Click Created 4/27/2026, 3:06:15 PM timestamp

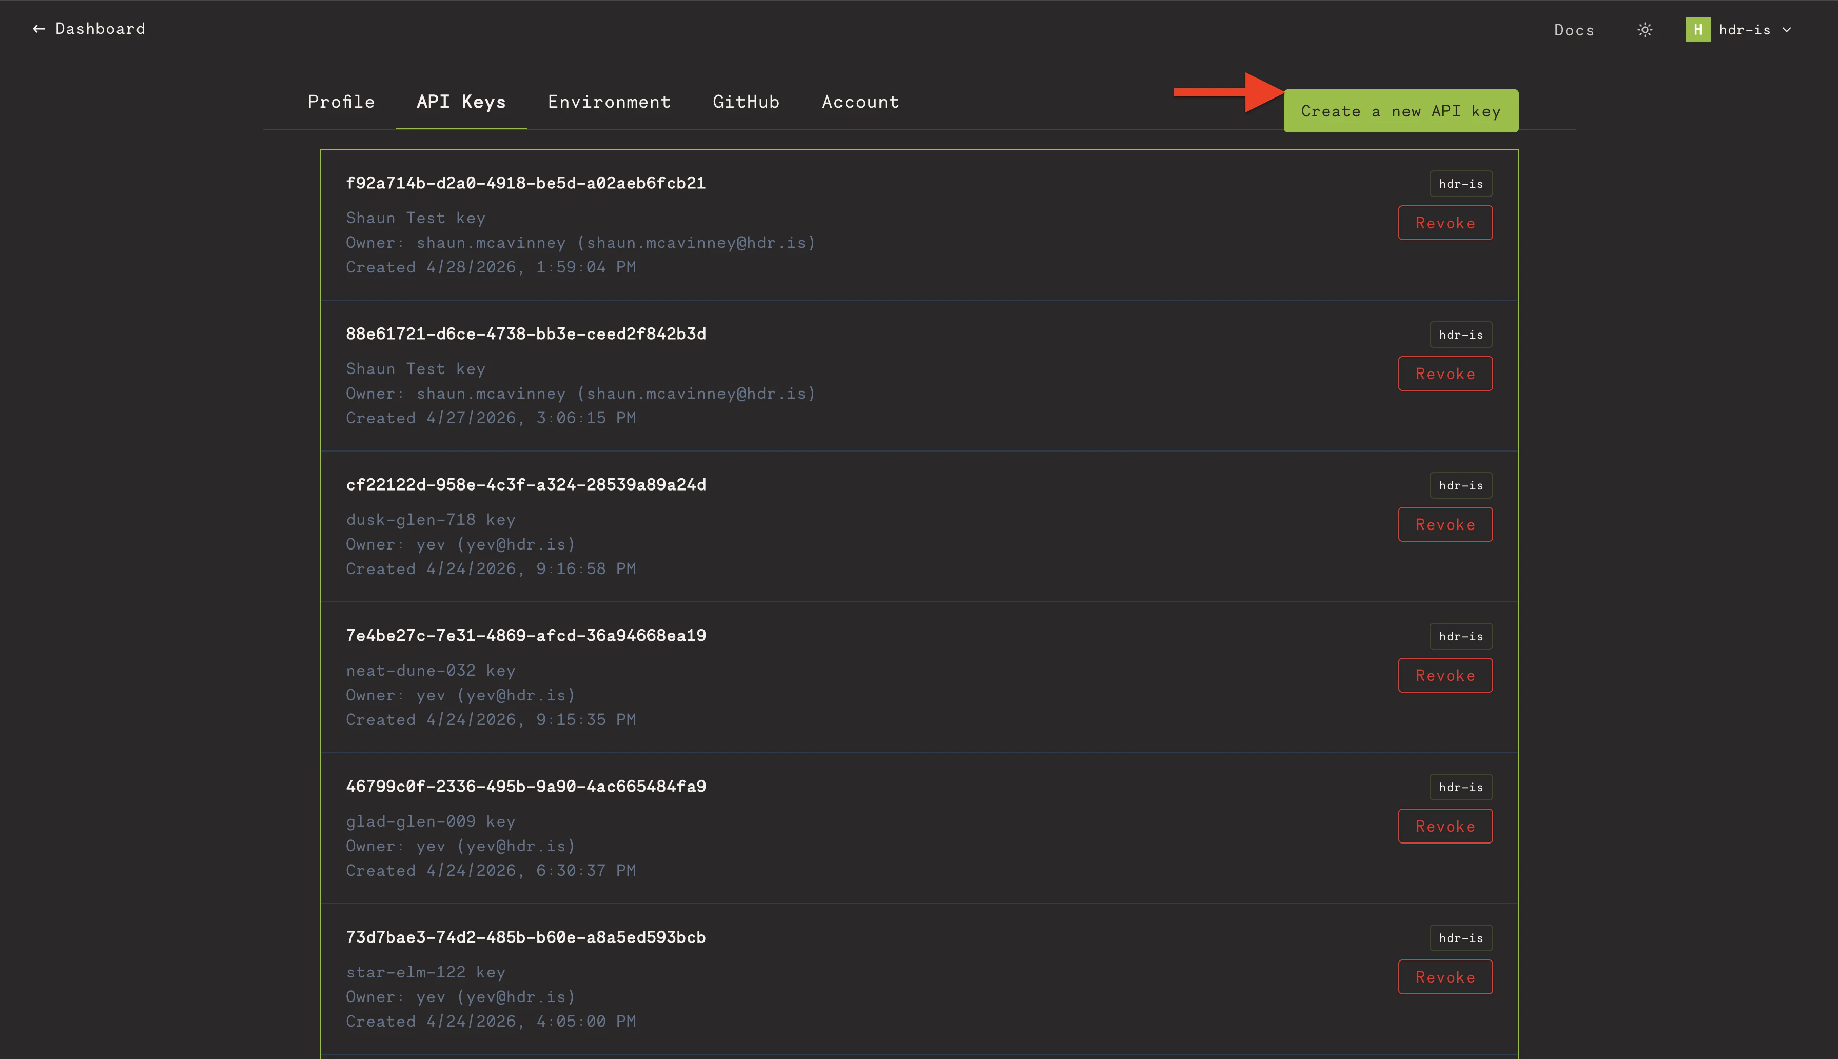tap(491, 418)
